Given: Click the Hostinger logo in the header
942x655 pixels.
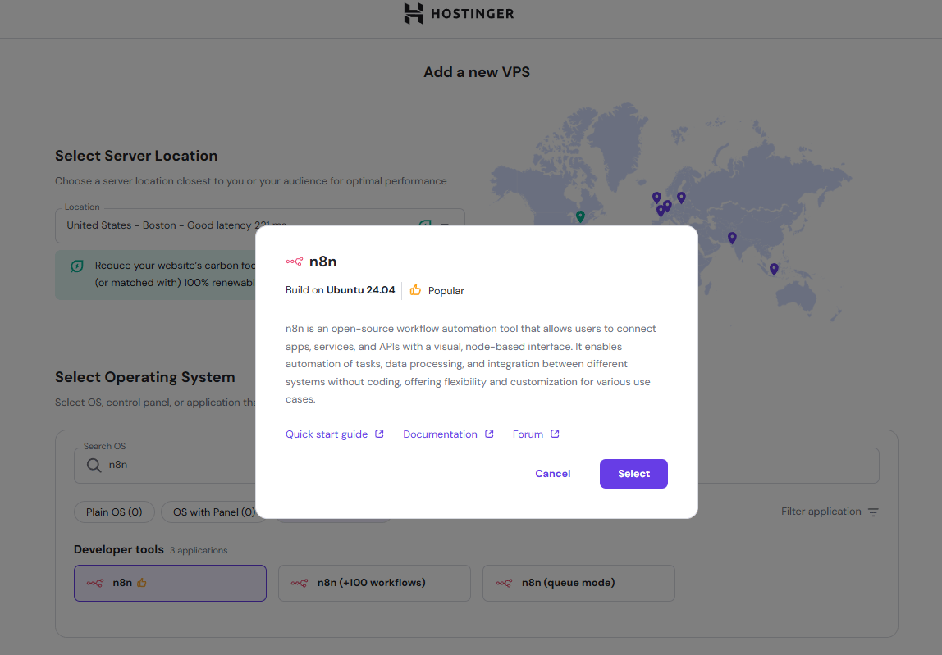Looking at the screenshot, I should [459, 13].
